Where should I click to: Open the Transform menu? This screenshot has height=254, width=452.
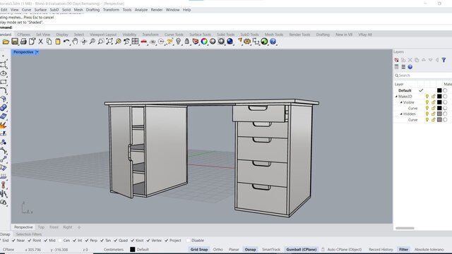click(111, 10)
